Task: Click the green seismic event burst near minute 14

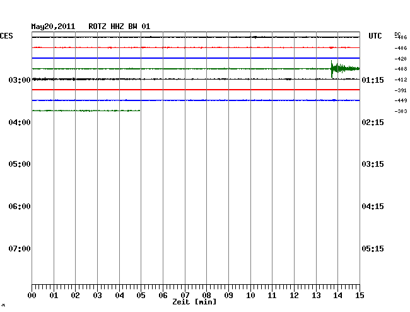Action: pos(344,69)
